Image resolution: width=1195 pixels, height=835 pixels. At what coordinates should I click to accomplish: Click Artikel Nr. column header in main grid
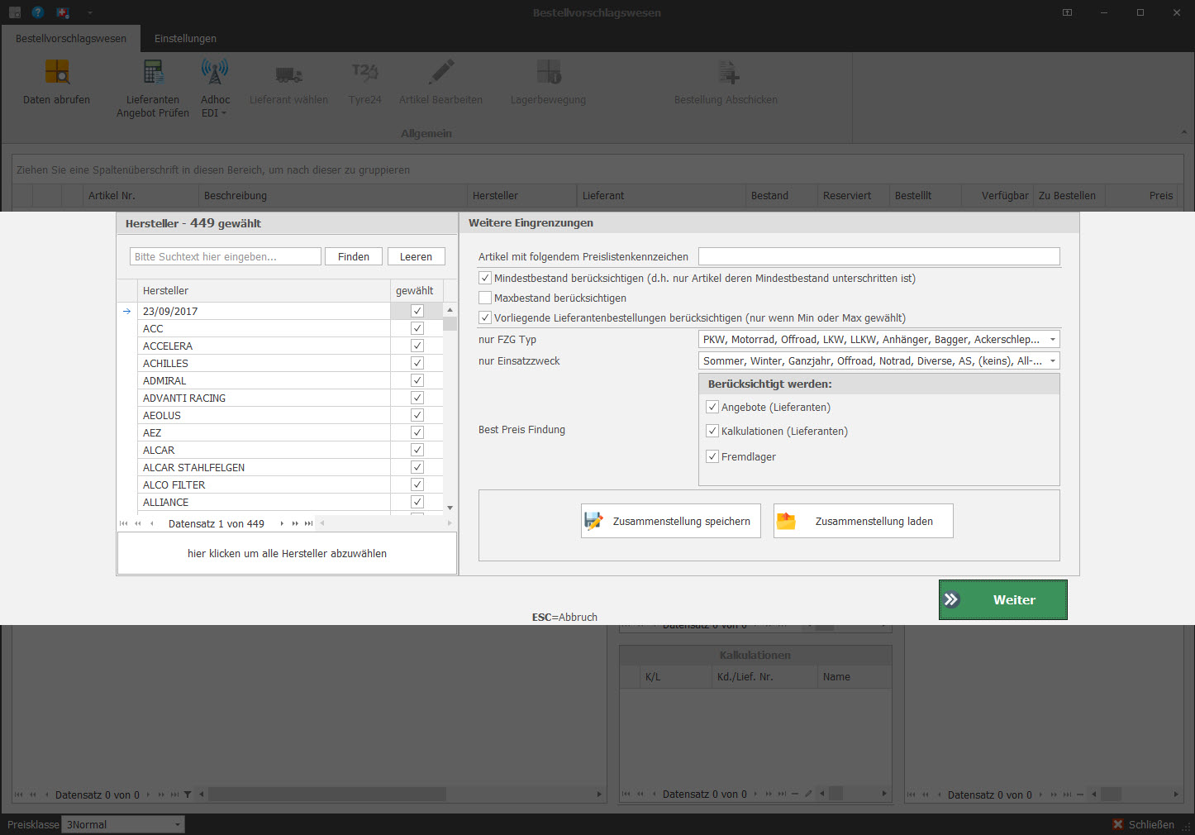tap(140, 196)
